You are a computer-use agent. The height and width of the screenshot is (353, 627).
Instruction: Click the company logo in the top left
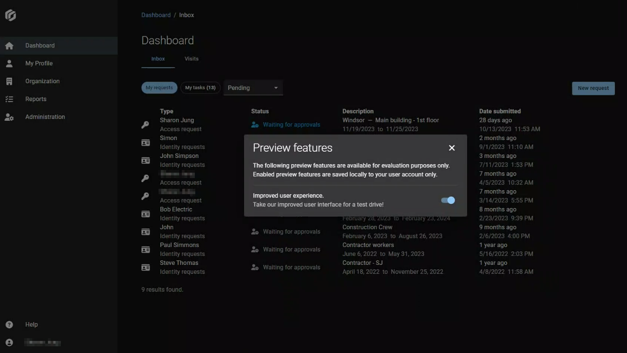[x=10, y=15]
